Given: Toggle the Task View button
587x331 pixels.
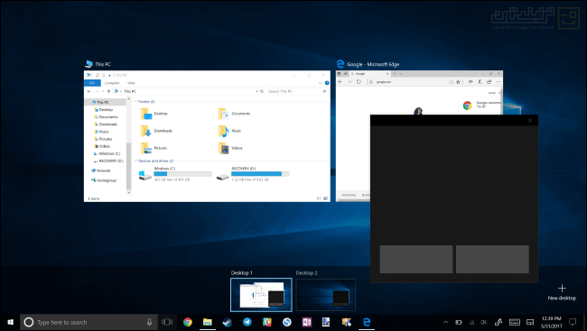Looking at the screenshot, I should pos(167,322).
